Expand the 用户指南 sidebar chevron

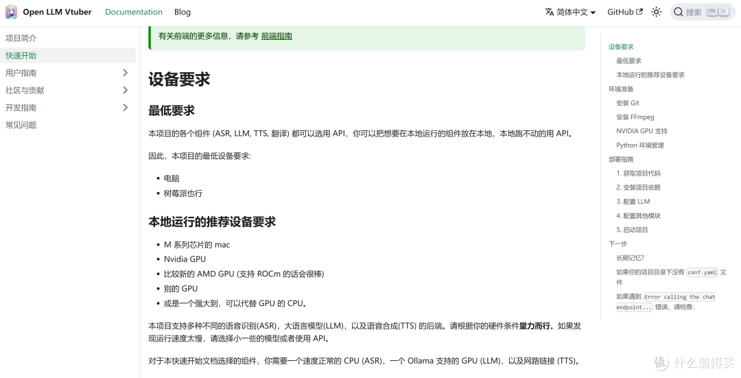[x=126, y=73]
